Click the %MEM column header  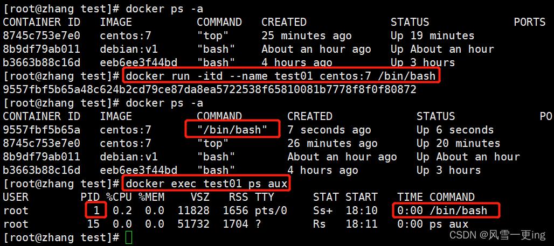[151, 197]
